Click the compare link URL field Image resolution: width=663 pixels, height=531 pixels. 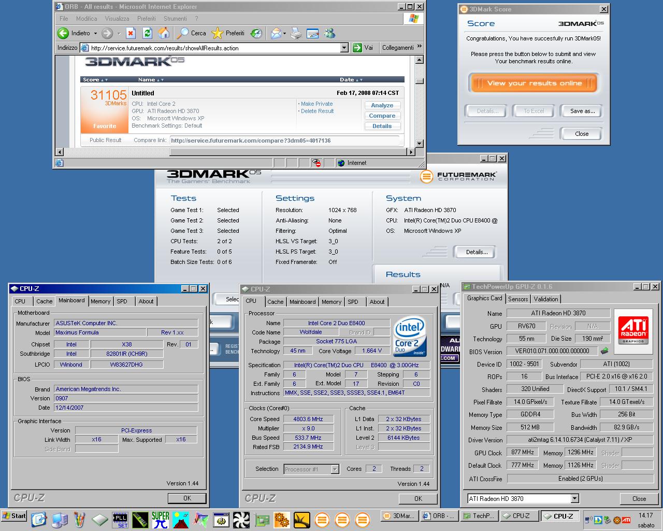(x=284, y=141)
